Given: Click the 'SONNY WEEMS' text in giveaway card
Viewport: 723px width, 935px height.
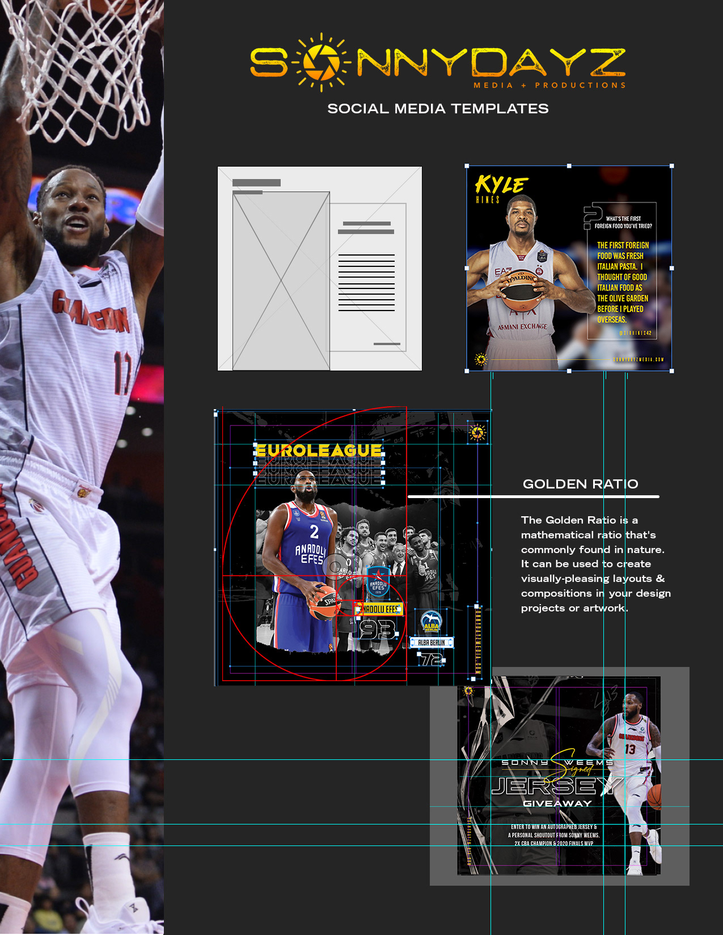Looking at the screenshot, I should pyautogui.click(x=557, y=763).
